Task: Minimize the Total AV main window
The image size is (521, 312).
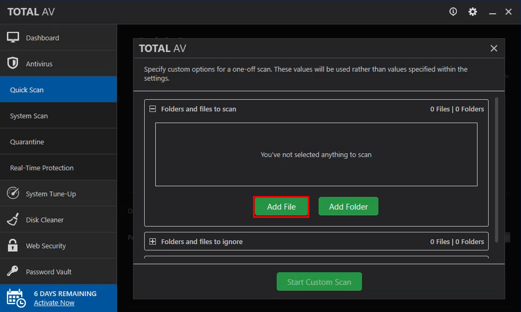Action: point(492,13)
